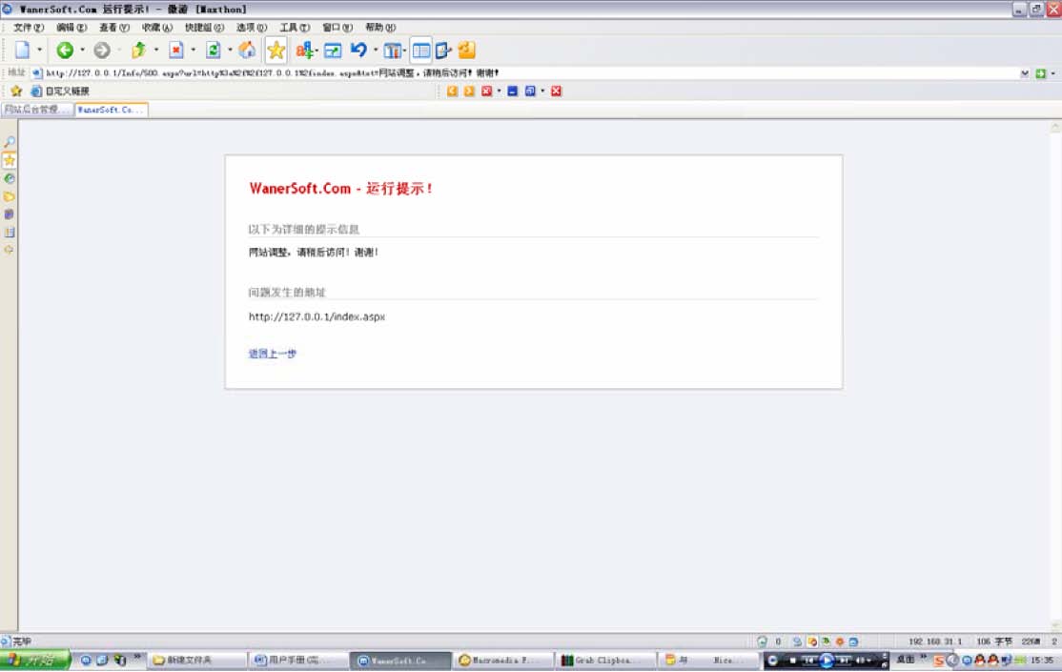Click the blue Undo arrow icon
Screen dimensions: 1062x672
(x=358, y=51)
